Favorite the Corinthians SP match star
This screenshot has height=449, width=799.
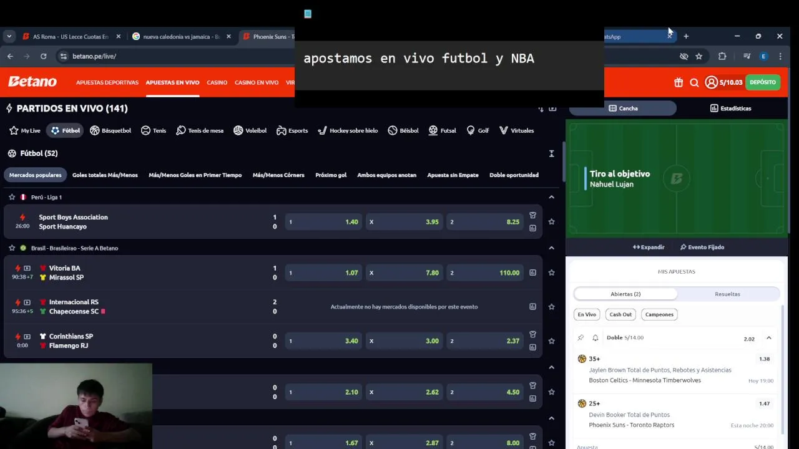pyautogui.click(x=551, y=341)
